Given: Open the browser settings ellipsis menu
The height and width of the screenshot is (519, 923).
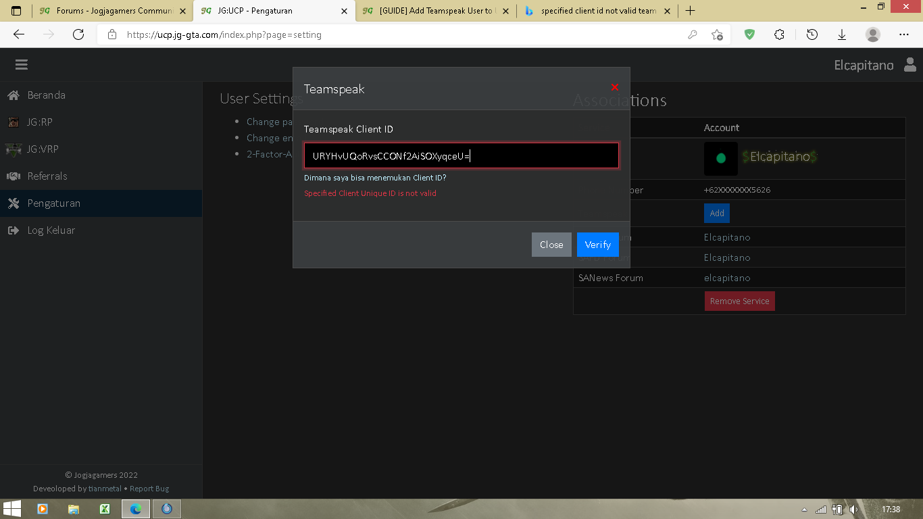Looking at the screenshot, I should point(904,34).
